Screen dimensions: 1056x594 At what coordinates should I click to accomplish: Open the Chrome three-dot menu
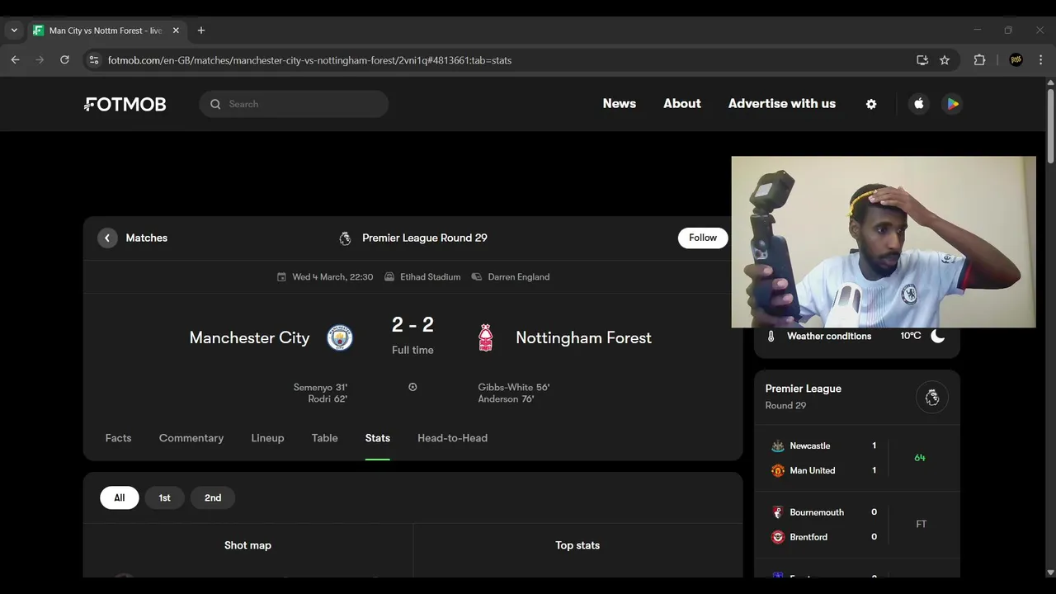pyautogui.click(x=1040, y=60)
